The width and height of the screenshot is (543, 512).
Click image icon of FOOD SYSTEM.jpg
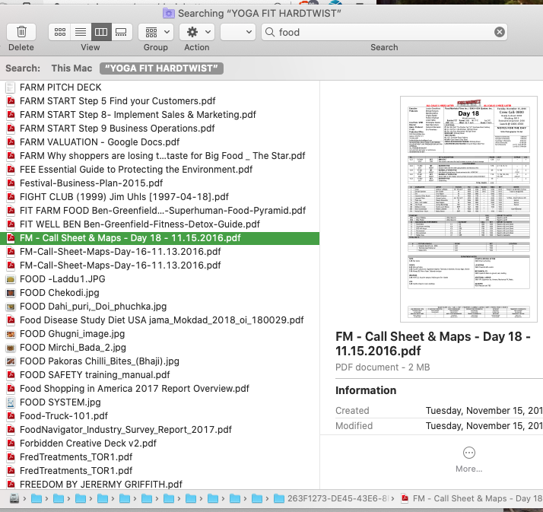[11, 402]
